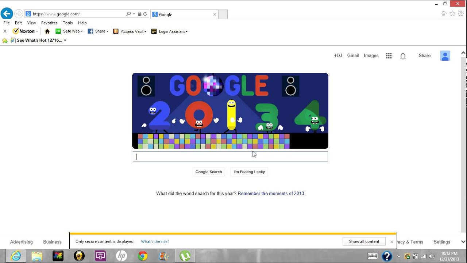The width and height of the screenshot is (467, 263).
Task: Click the greyed forward navigation arrow
Action: tap(18, 14)
